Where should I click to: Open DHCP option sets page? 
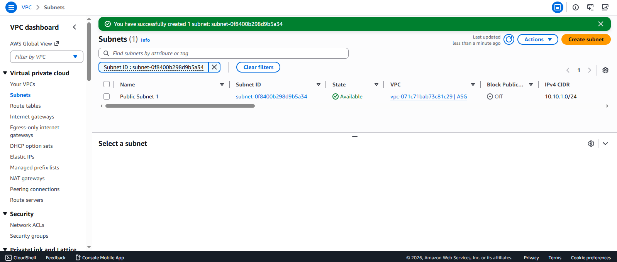pos(31,146)
